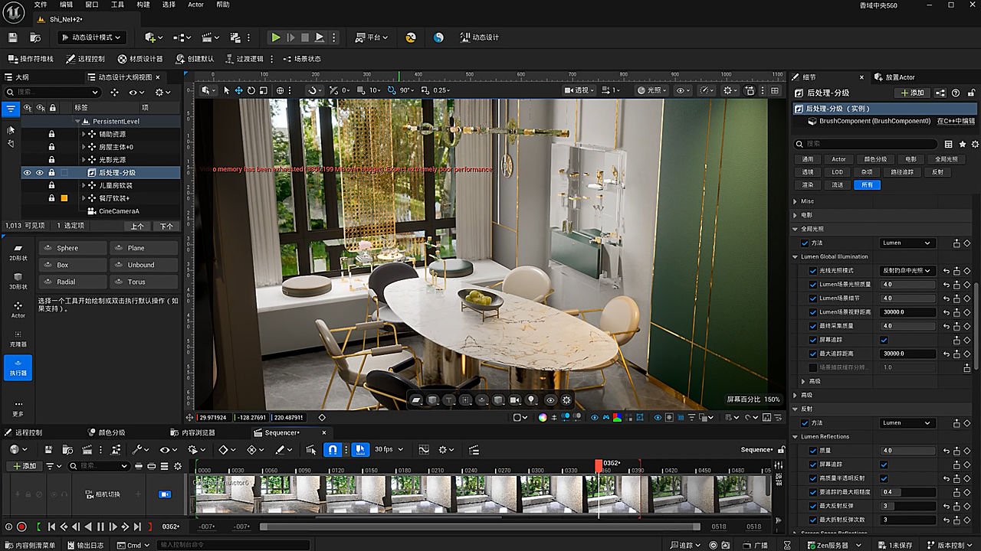Click the 输出日志 button in status bar
Image resolution: width=981 pixels, height=551 pixels.
pos(85,545)
